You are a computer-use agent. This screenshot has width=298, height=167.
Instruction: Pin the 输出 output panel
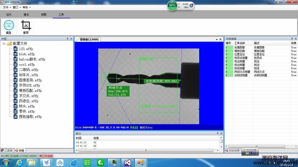coord(218,133)
